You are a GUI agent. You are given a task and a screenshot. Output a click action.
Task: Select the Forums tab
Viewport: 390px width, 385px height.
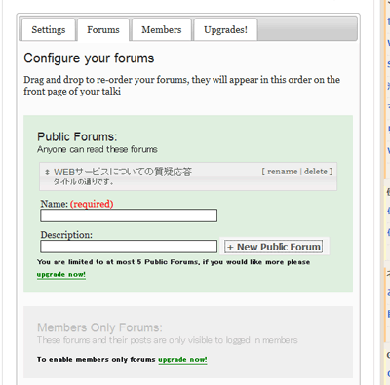pos(103,29)
